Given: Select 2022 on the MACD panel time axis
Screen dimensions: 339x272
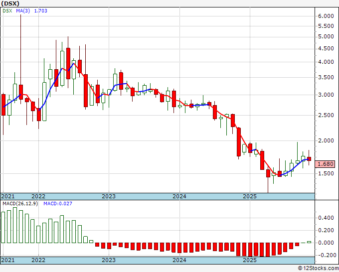Looking at the screenshot, I should (x=38, y=260).
